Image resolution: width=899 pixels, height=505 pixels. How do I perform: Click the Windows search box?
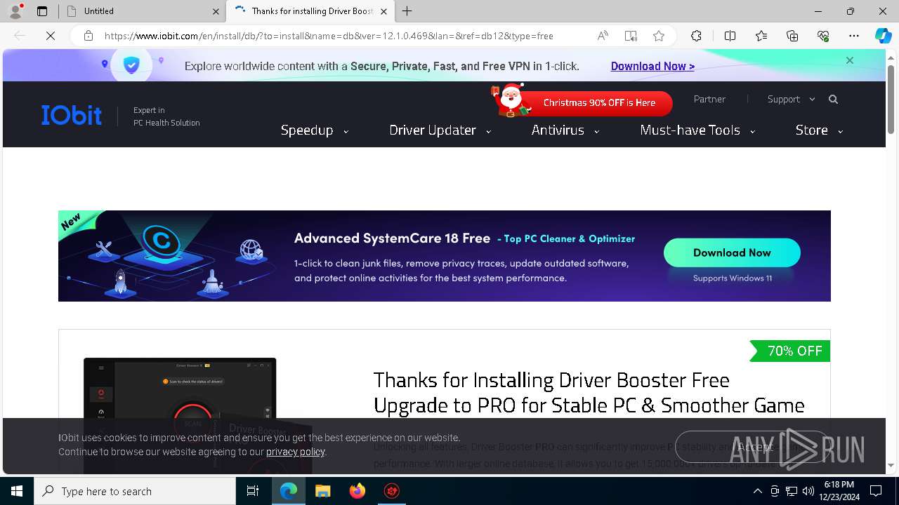click(x=135, y=491)
